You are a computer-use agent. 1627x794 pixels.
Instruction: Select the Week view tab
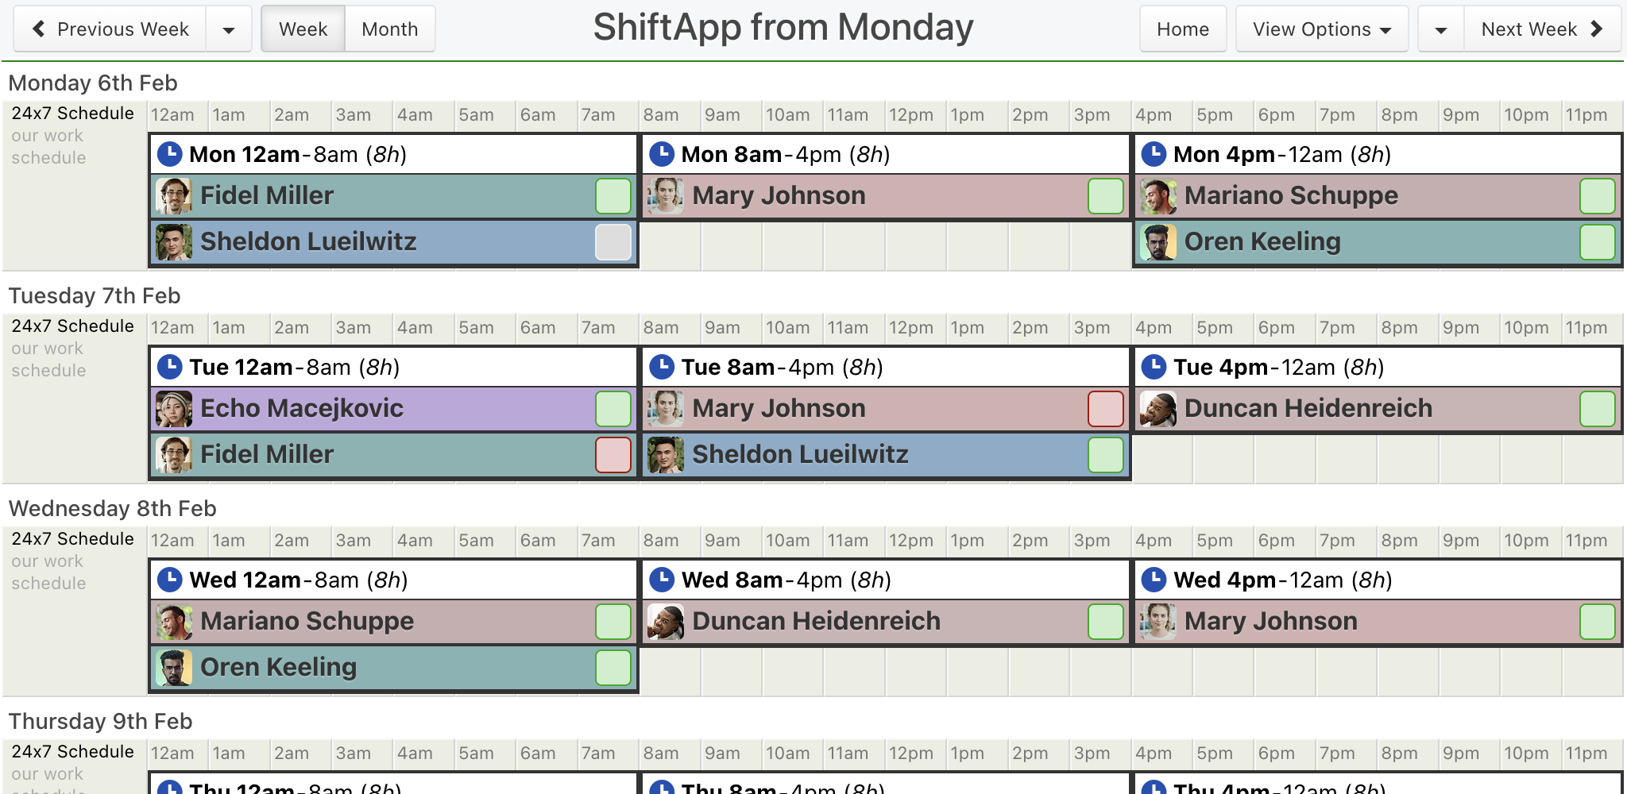click(303, 29)
